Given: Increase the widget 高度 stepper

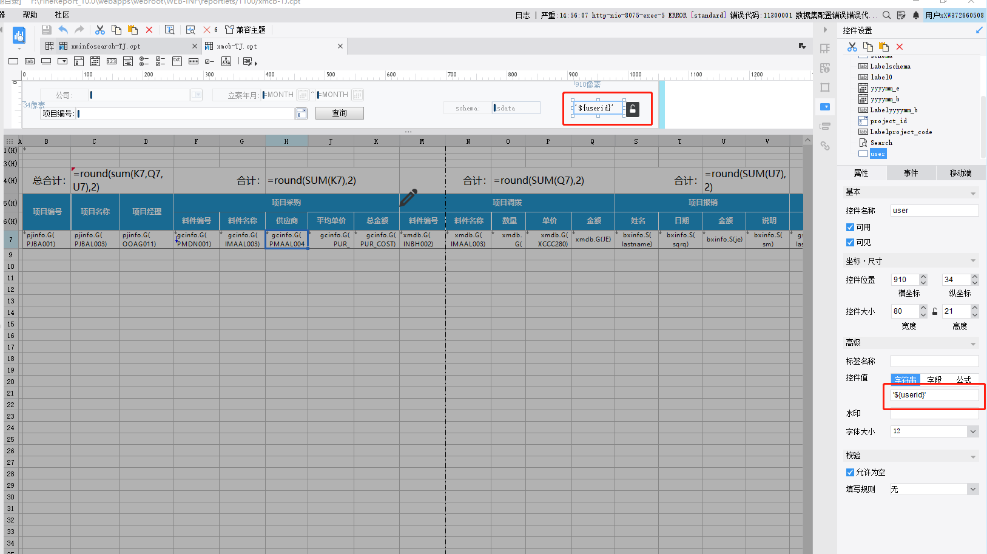Looking at the screenshot, I should [x=975, y=308].
